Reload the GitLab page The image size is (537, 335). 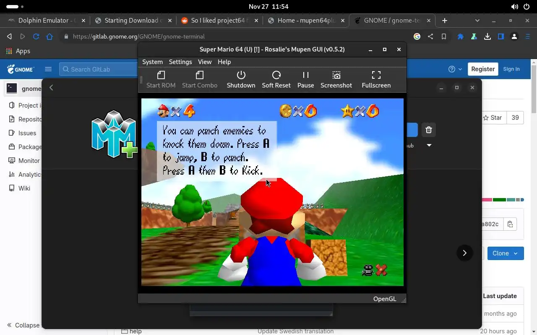click(36, 36)
